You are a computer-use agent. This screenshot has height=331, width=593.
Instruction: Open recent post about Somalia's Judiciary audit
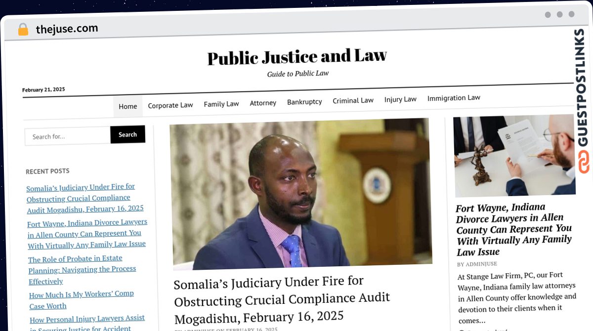coord(85,198)
